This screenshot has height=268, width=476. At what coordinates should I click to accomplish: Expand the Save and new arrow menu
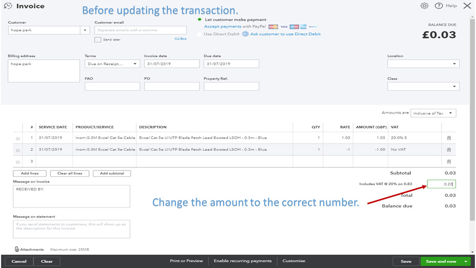tap(466, 261)
